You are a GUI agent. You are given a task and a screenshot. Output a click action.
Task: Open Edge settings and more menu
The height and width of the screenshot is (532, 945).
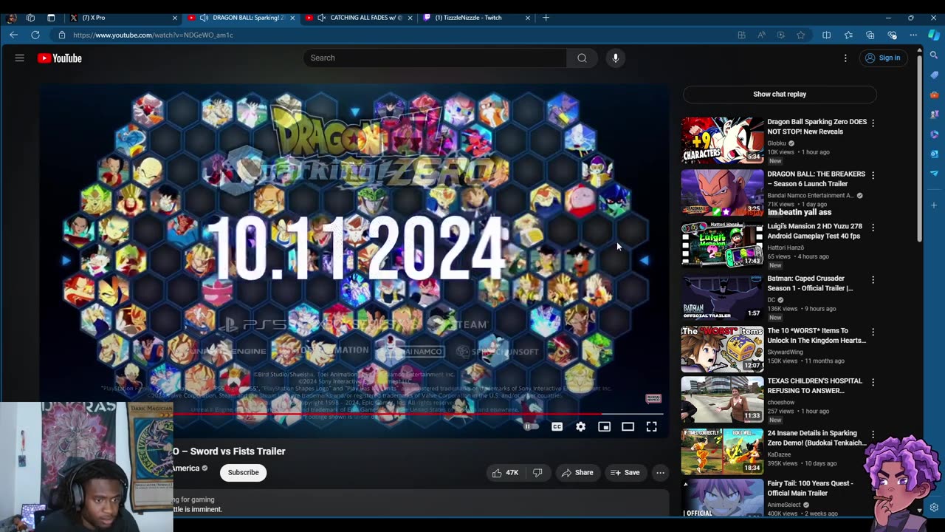913,35
